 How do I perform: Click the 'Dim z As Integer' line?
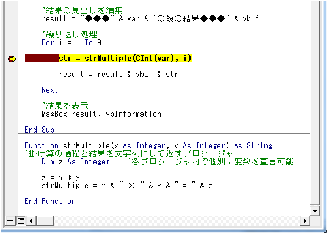(76, 161)
